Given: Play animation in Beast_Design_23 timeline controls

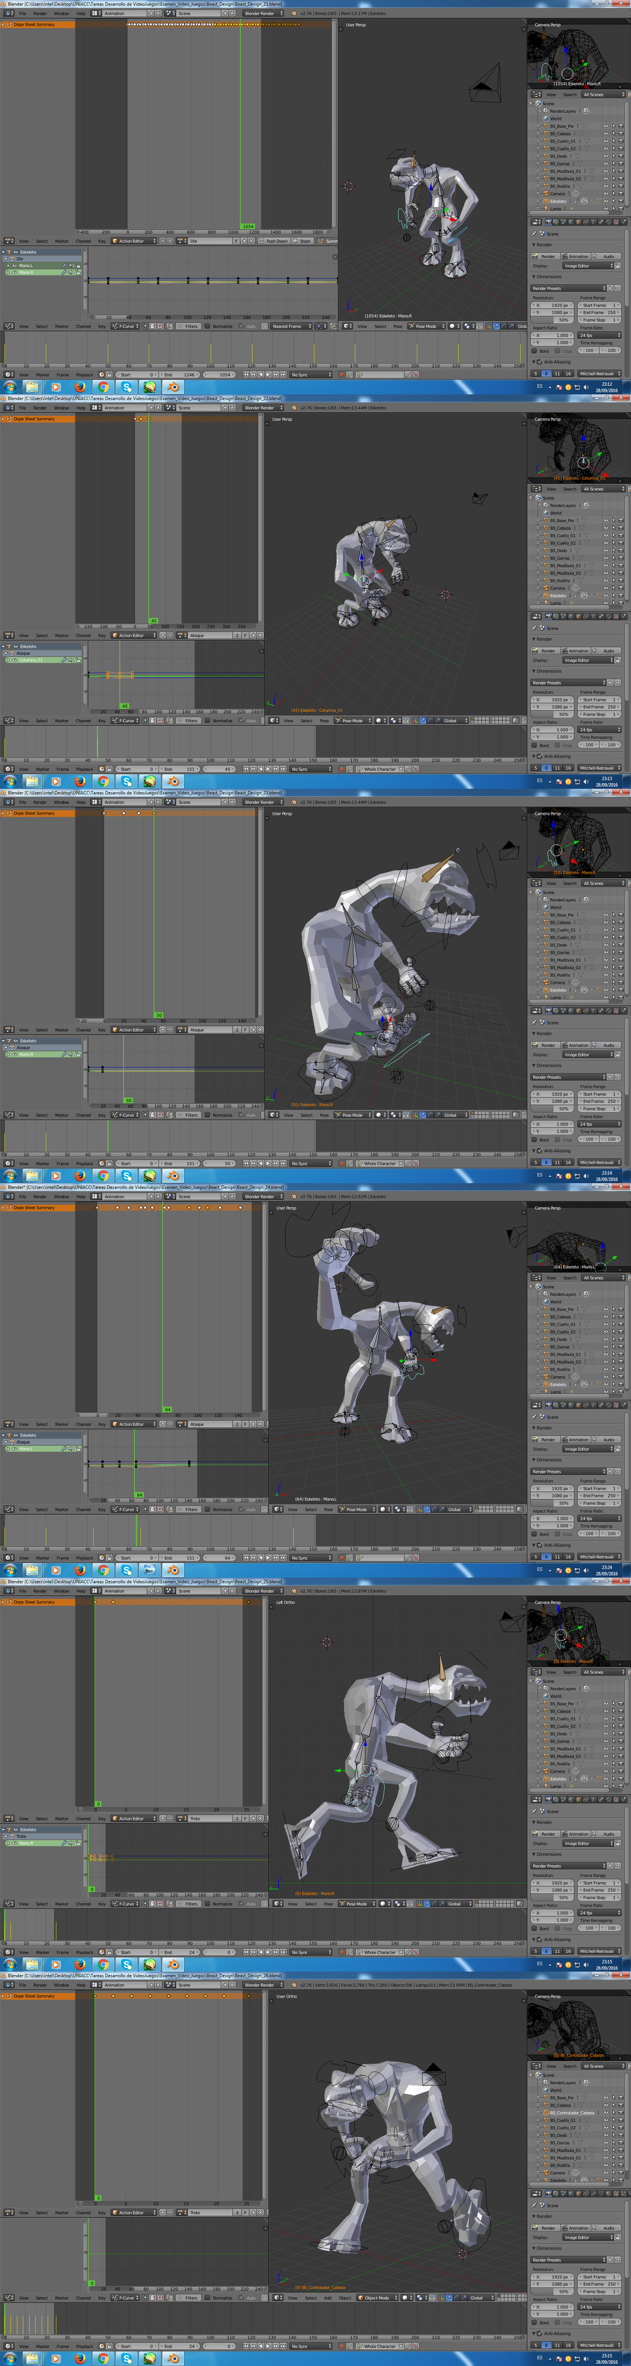Looking at the screenshot, I should tap(267, 1164).
